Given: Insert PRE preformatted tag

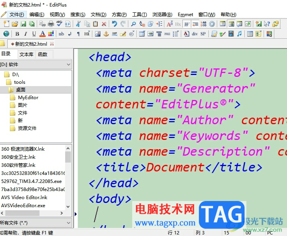Looking at the screenshot, I should (x=167, y=34).
